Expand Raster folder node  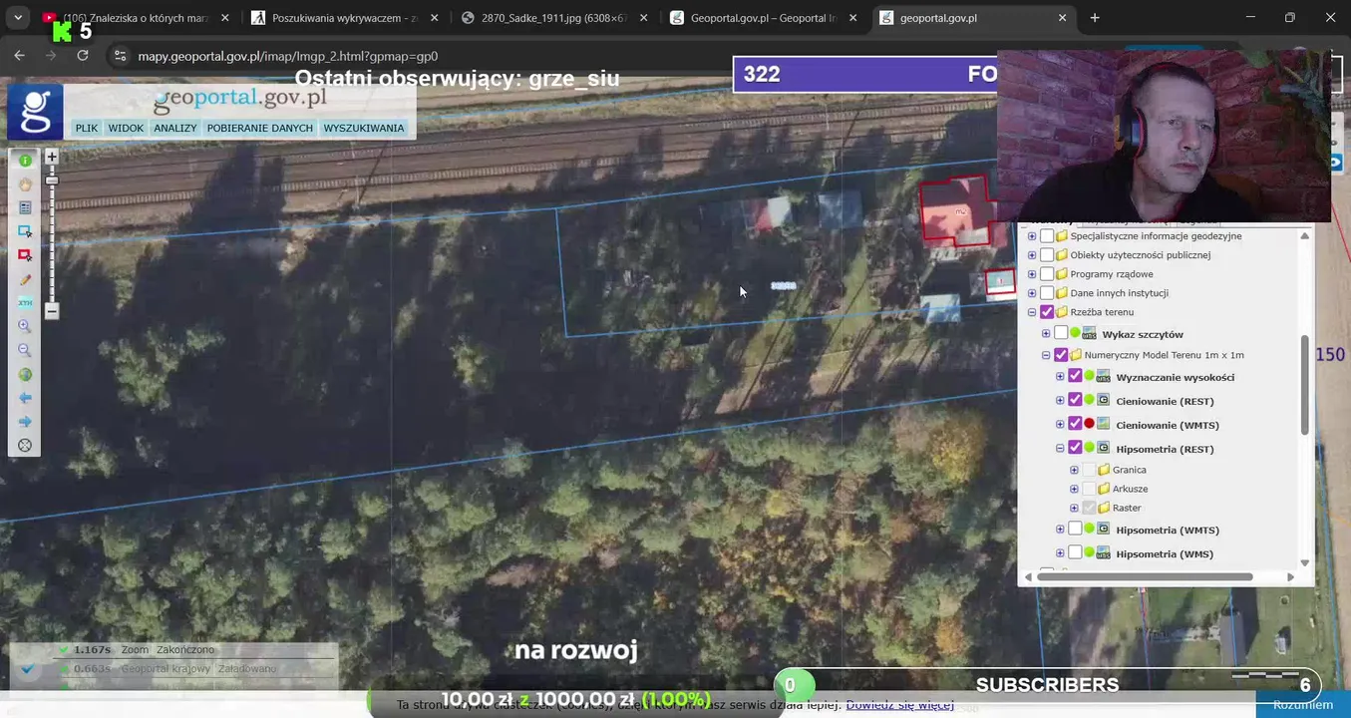pos(1074,508)
